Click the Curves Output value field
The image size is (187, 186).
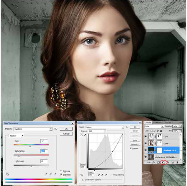[x=83, y=167]
